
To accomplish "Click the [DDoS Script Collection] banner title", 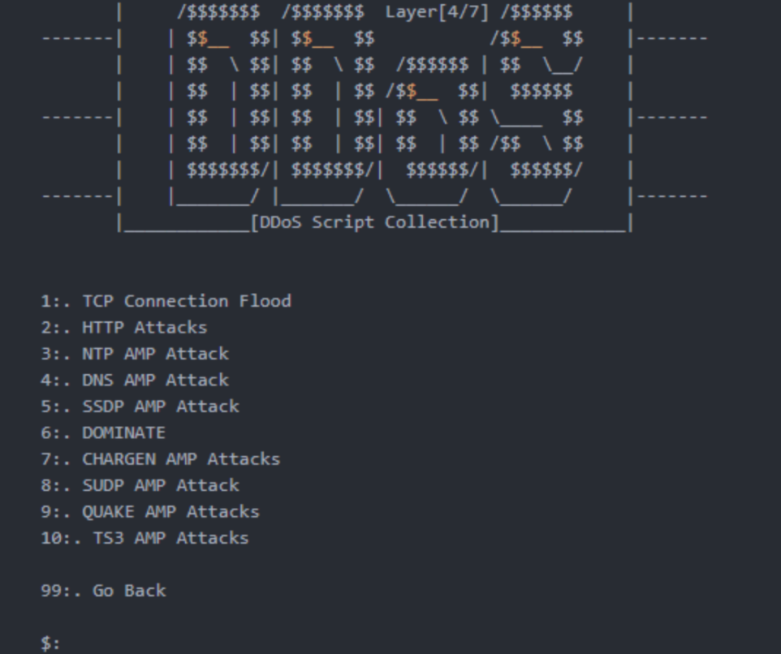I will tap(374, 222).
